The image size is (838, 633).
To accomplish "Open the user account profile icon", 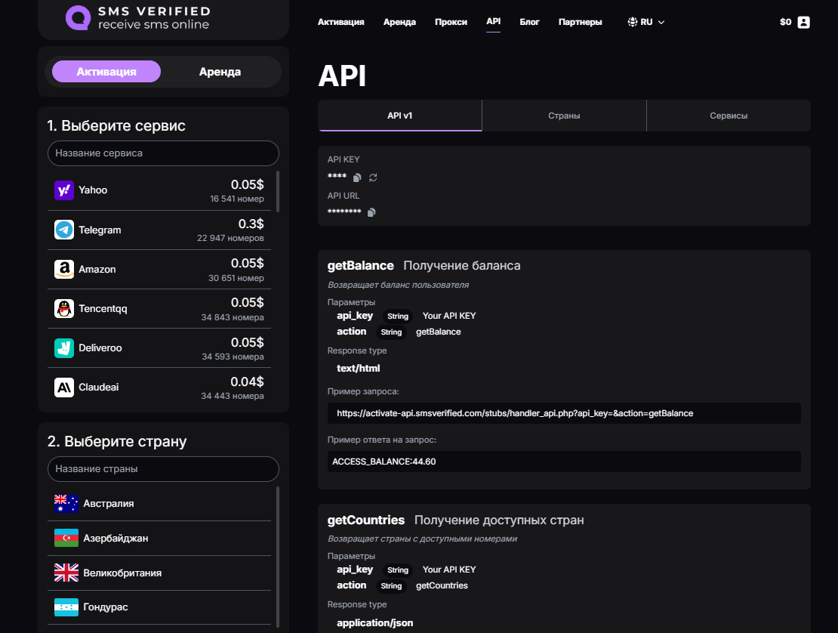I will pos(803,22).
